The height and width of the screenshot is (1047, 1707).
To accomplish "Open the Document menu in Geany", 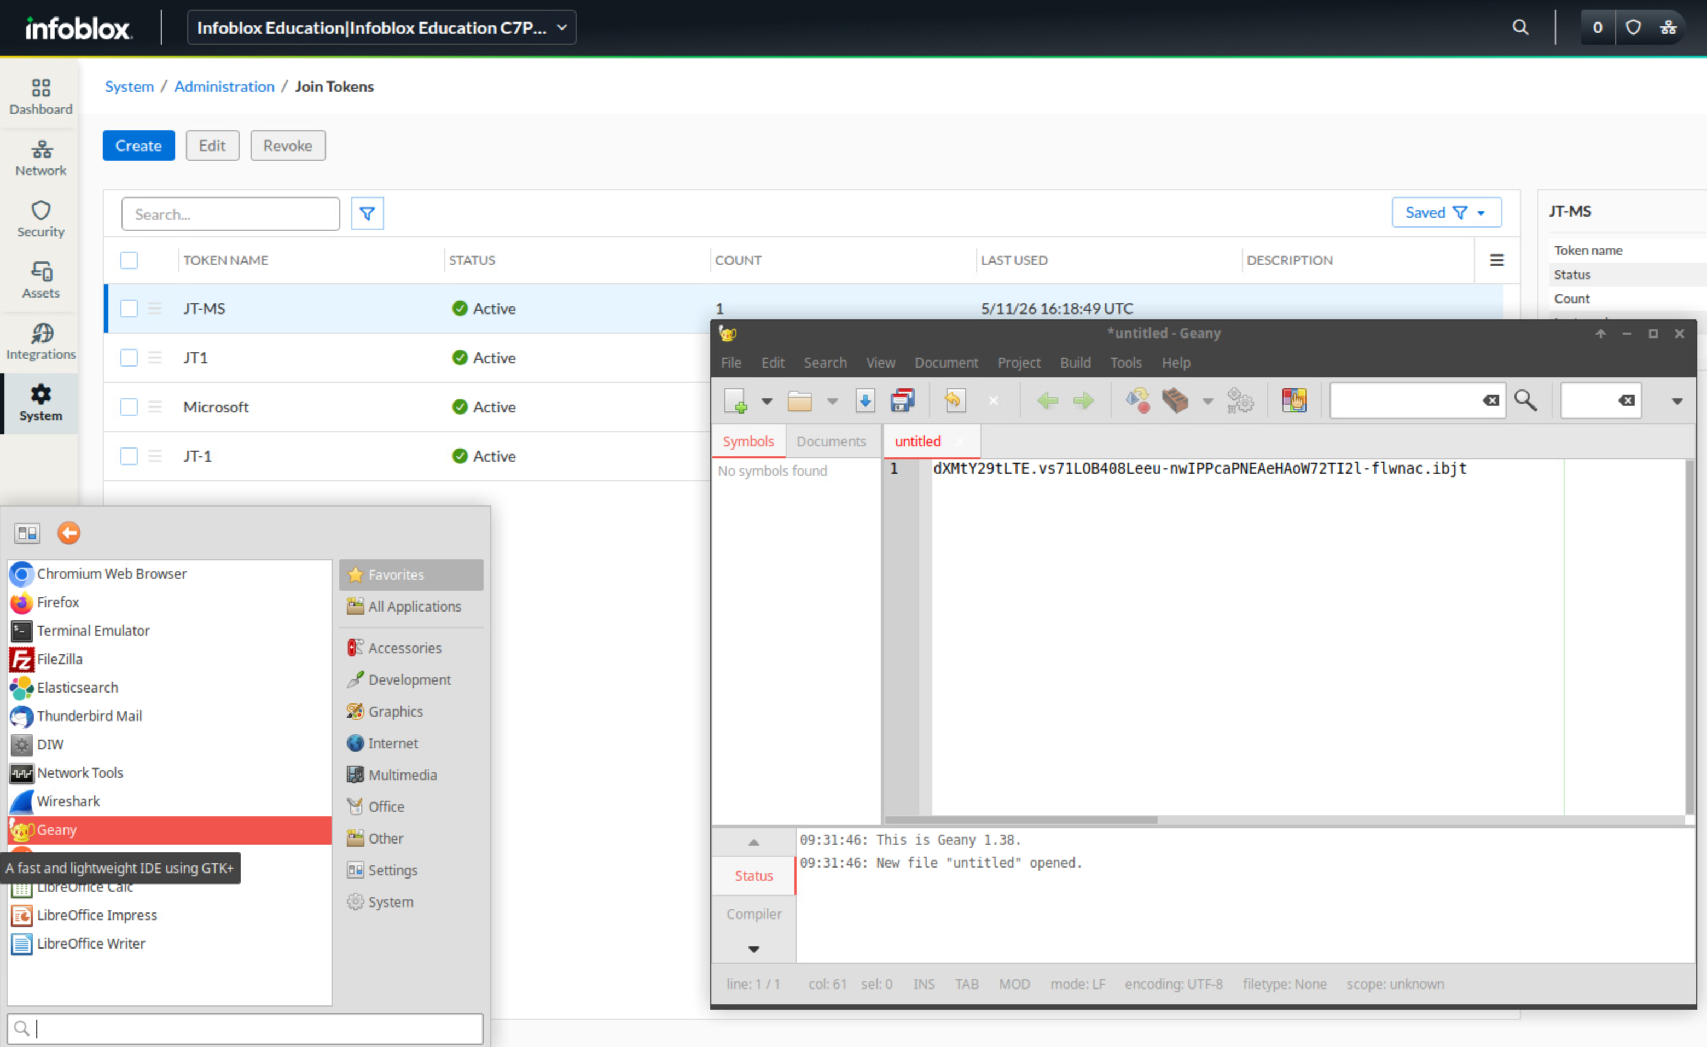I will [947, 363].
